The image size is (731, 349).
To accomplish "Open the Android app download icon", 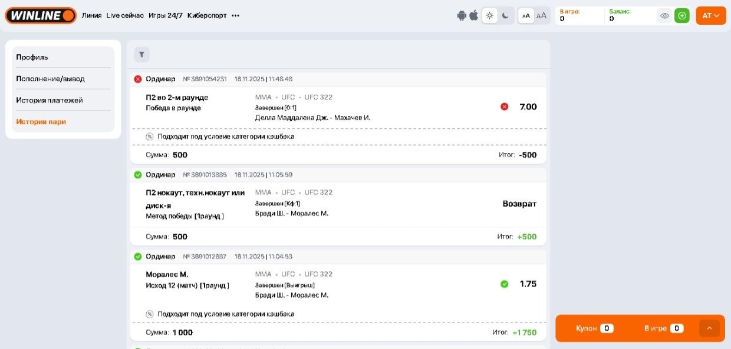I will pos(461,16).
